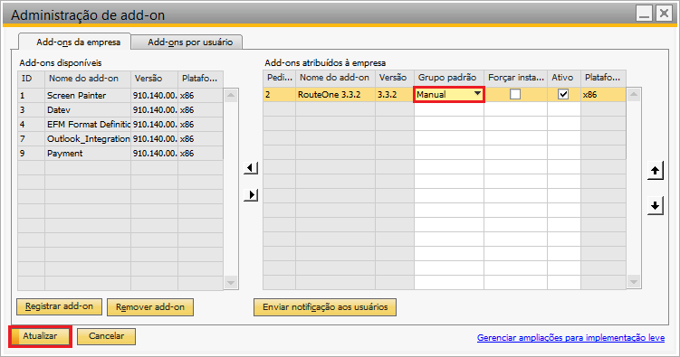Click Remover add-on button
The width and height of the screenshot is (680, 357).
tap(150, 307)
